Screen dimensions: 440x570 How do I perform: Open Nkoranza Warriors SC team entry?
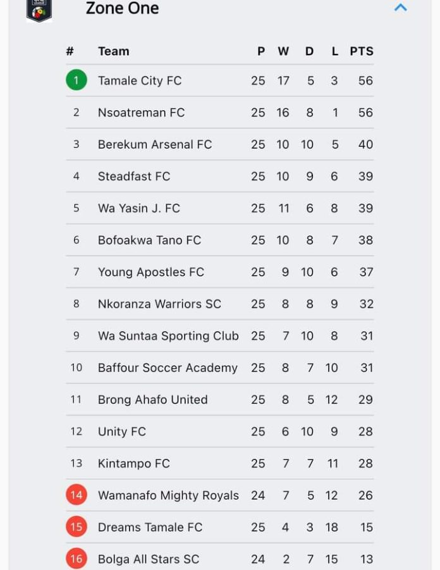[x=159, y=304]
